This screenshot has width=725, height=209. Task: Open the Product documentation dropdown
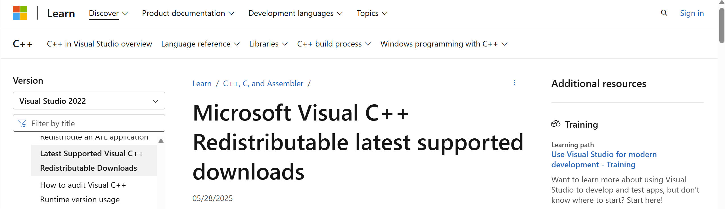pos(188,13)
